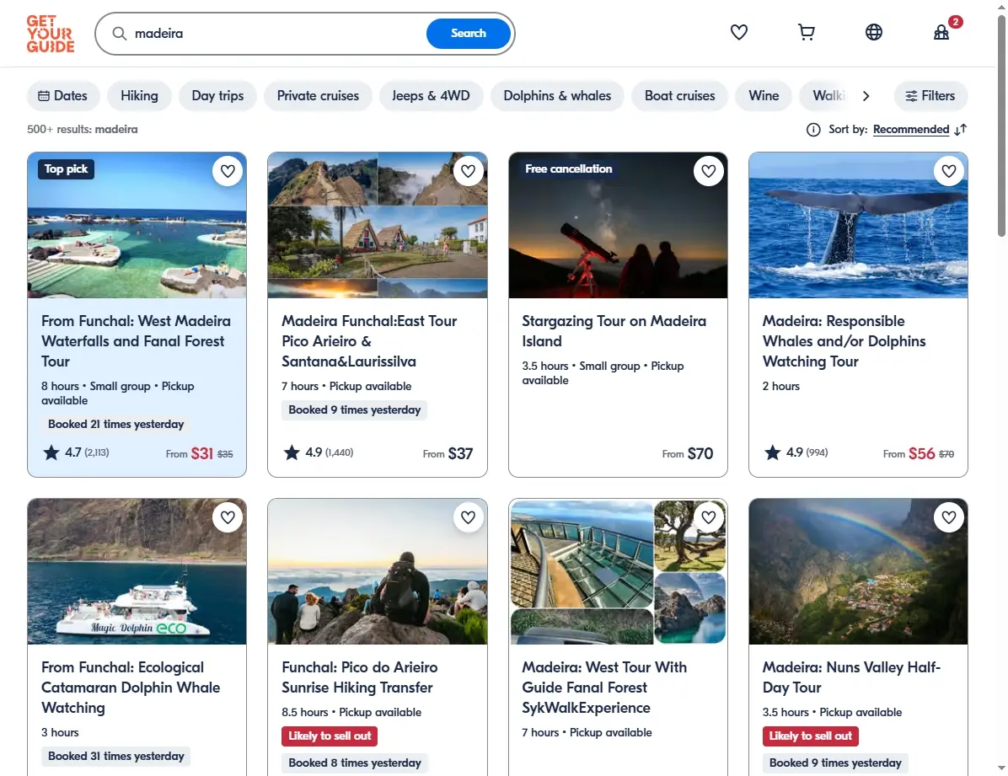Viewport: 1008px width, 776px height.
Task: Save Responsible Whales Watching tour to wishlist
Action: (949, 171)
